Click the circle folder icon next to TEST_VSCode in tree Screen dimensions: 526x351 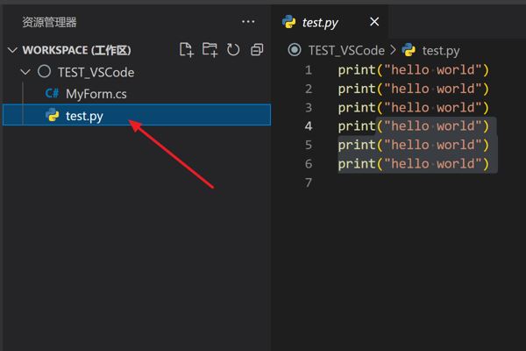(44, 72)
